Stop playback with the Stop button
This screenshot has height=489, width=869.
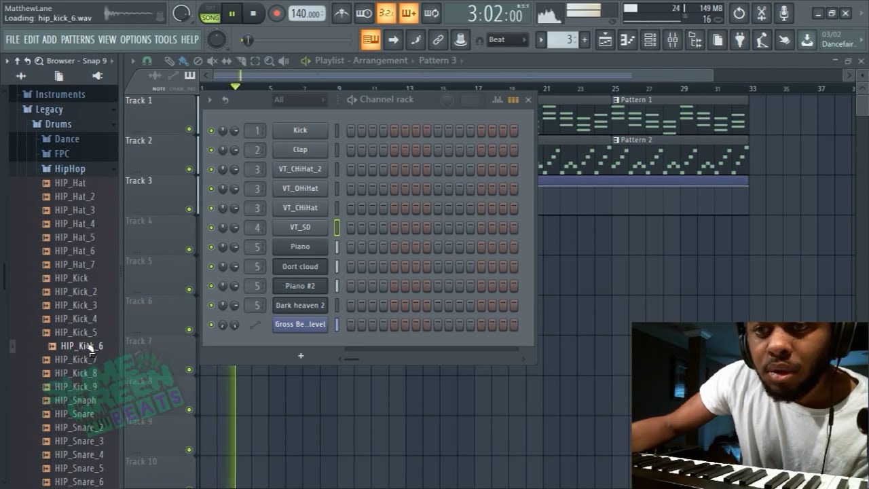pos(253,13)
